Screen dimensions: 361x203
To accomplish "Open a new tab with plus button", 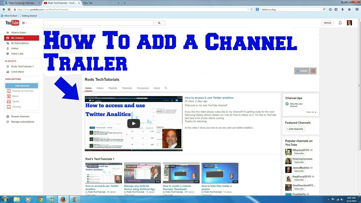I will coord(125,3).
